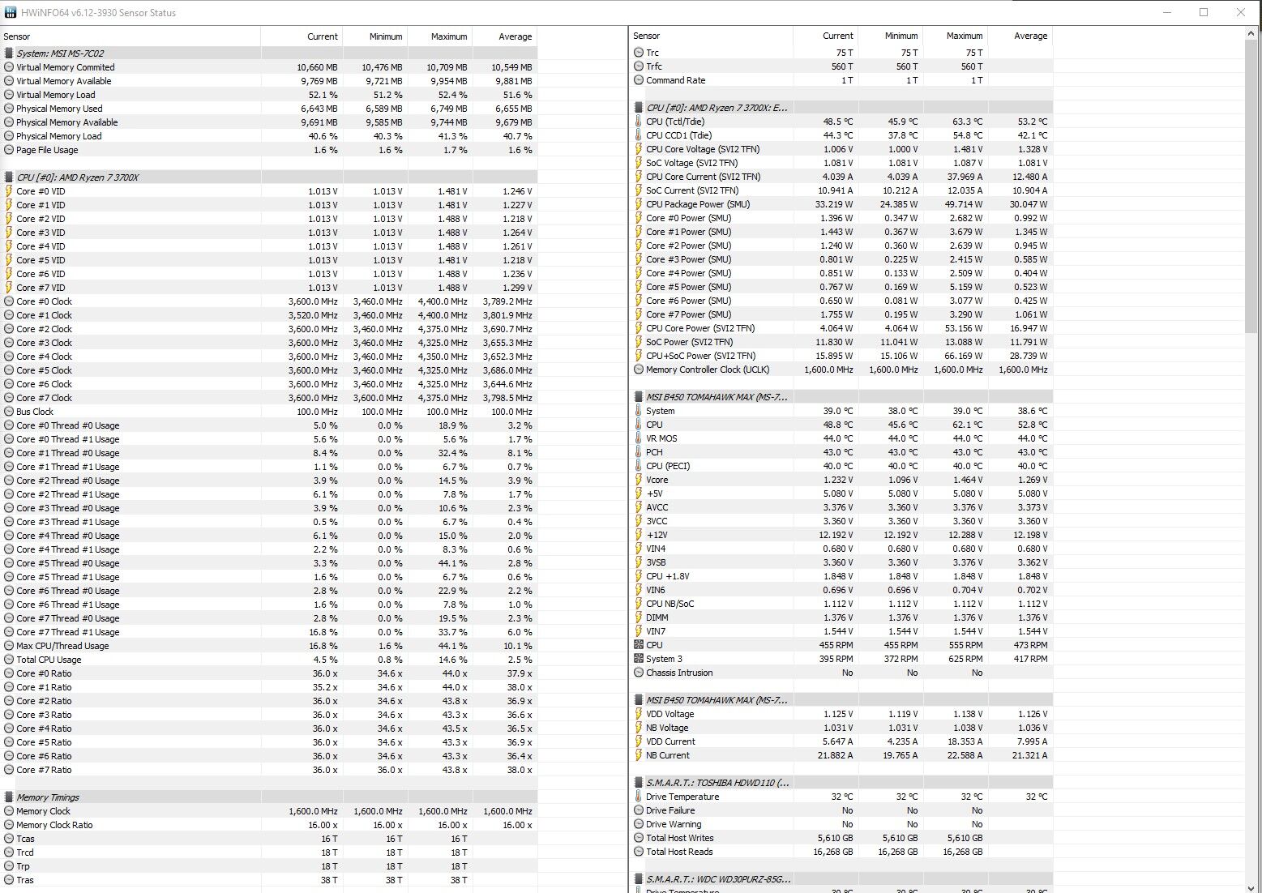Select the S.M.A.R.T.: WDC WD30PURZ-85G header row
1262x893 pixels.
[x=842, y=879]
